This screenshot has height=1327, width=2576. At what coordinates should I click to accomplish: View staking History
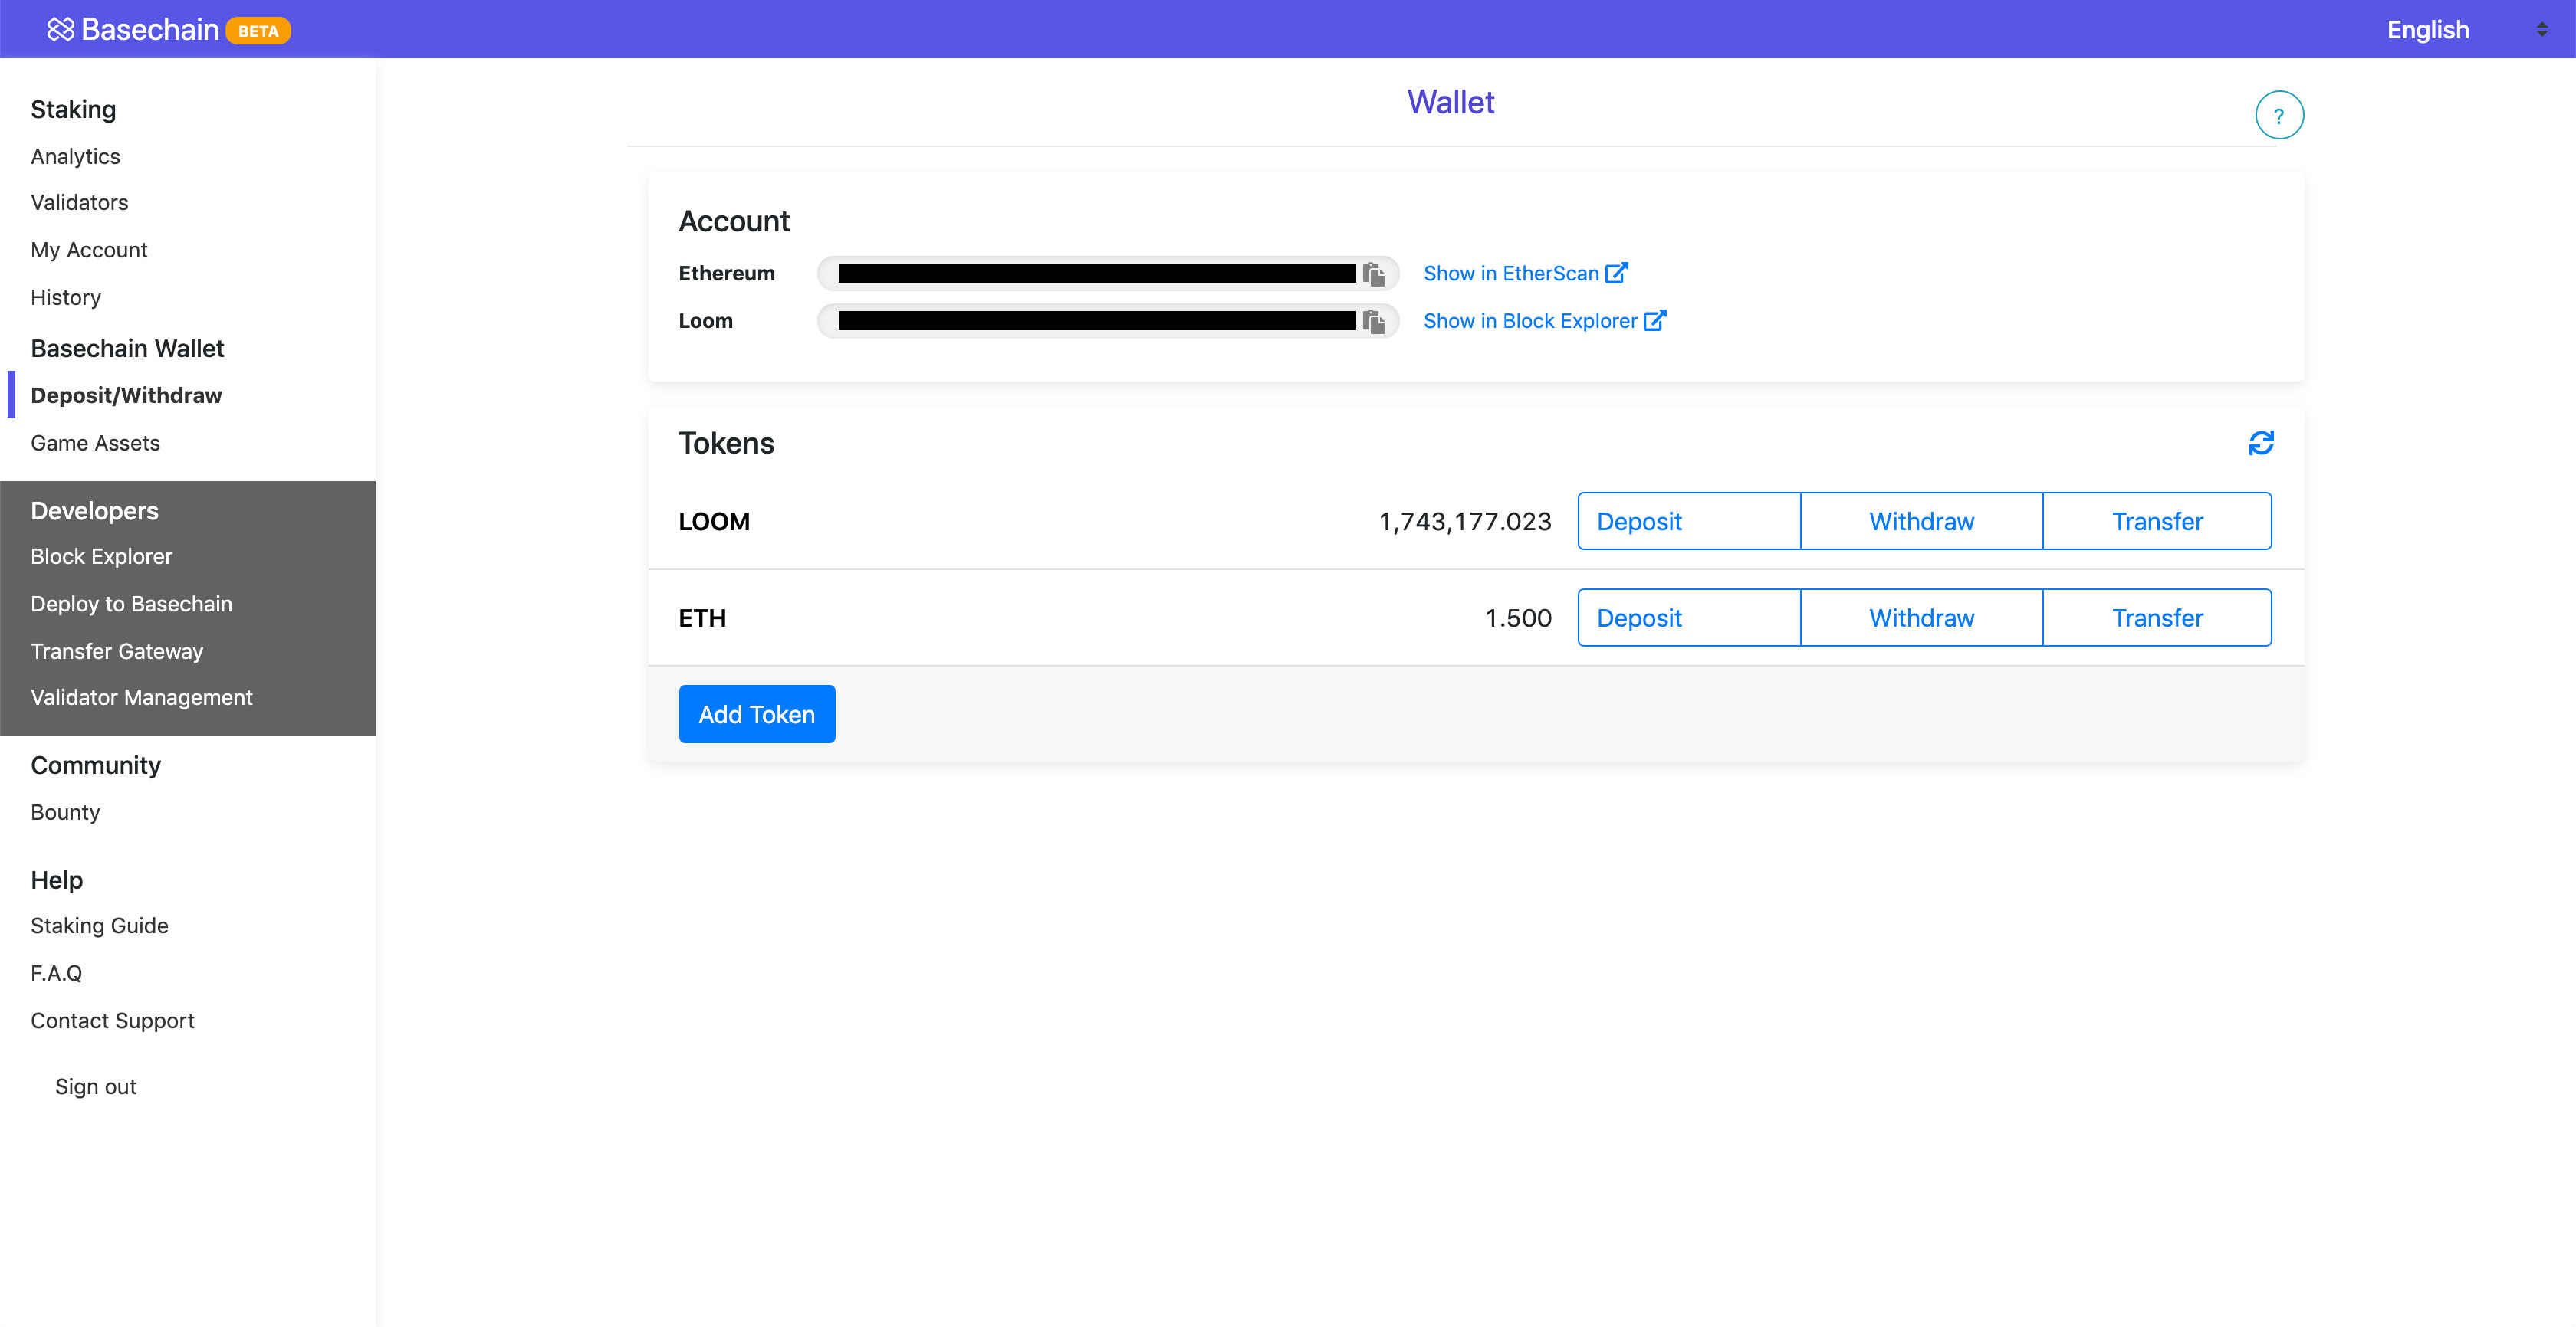pyautogui.click(x=65, y=298)
